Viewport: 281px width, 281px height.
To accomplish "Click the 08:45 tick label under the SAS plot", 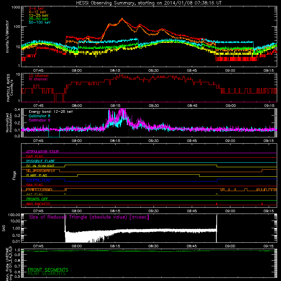I will click(x=192, y=246).
